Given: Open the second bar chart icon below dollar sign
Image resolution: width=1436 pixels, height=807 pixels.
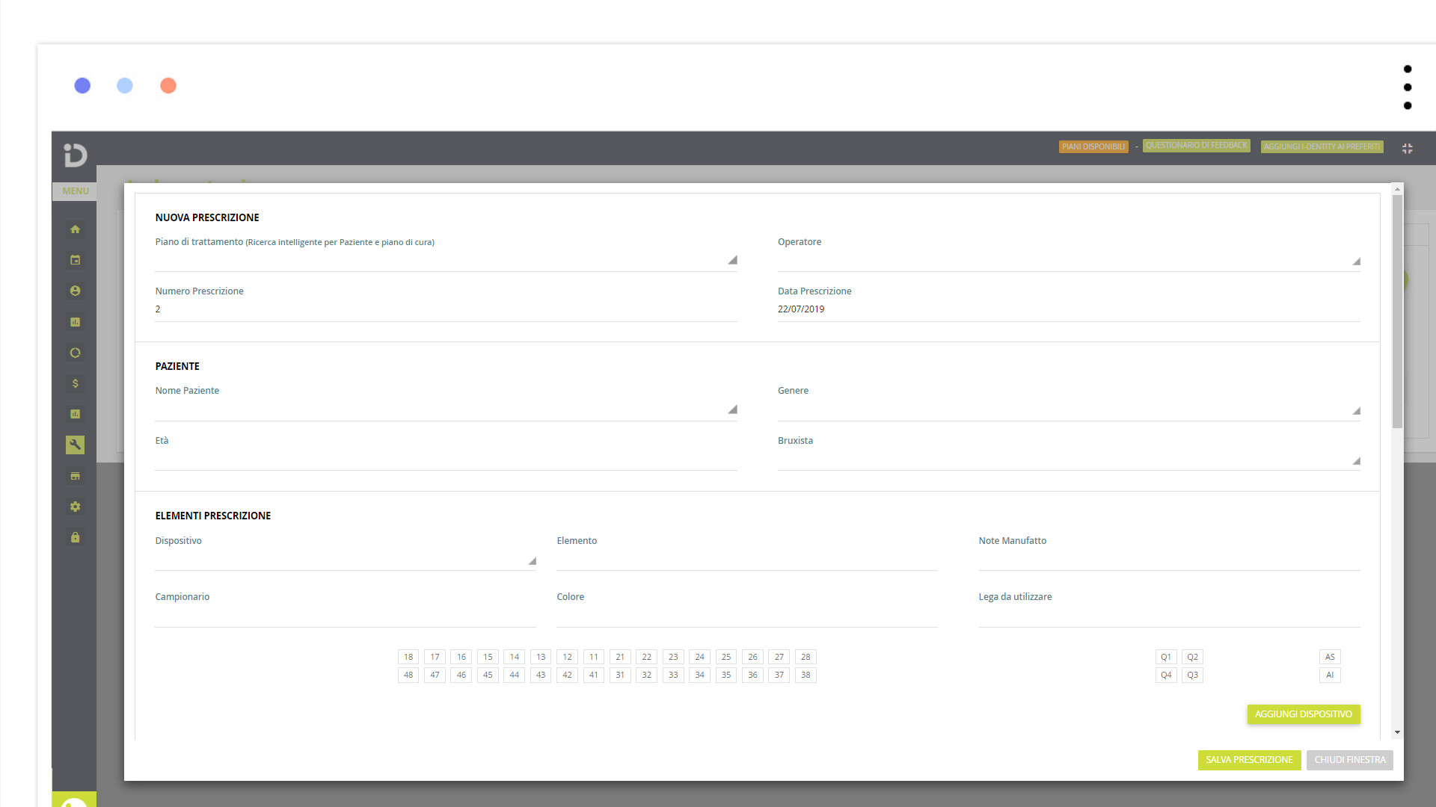Looking at the screenshot, I should coord(75,414).
